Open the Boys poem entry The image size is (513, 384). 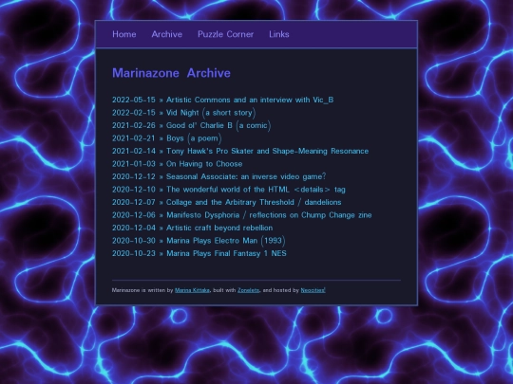[194, 138]
